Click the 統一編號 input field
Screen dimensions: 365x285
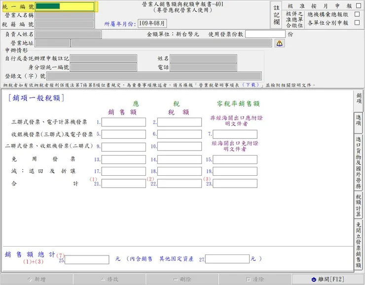point(65,6)
